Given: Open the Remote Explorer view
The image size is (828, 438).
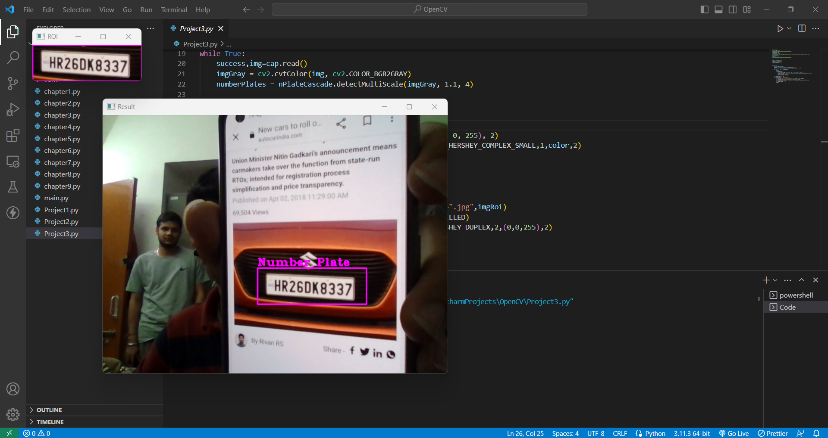Looking at the screenshot, I should pos(13,162).
